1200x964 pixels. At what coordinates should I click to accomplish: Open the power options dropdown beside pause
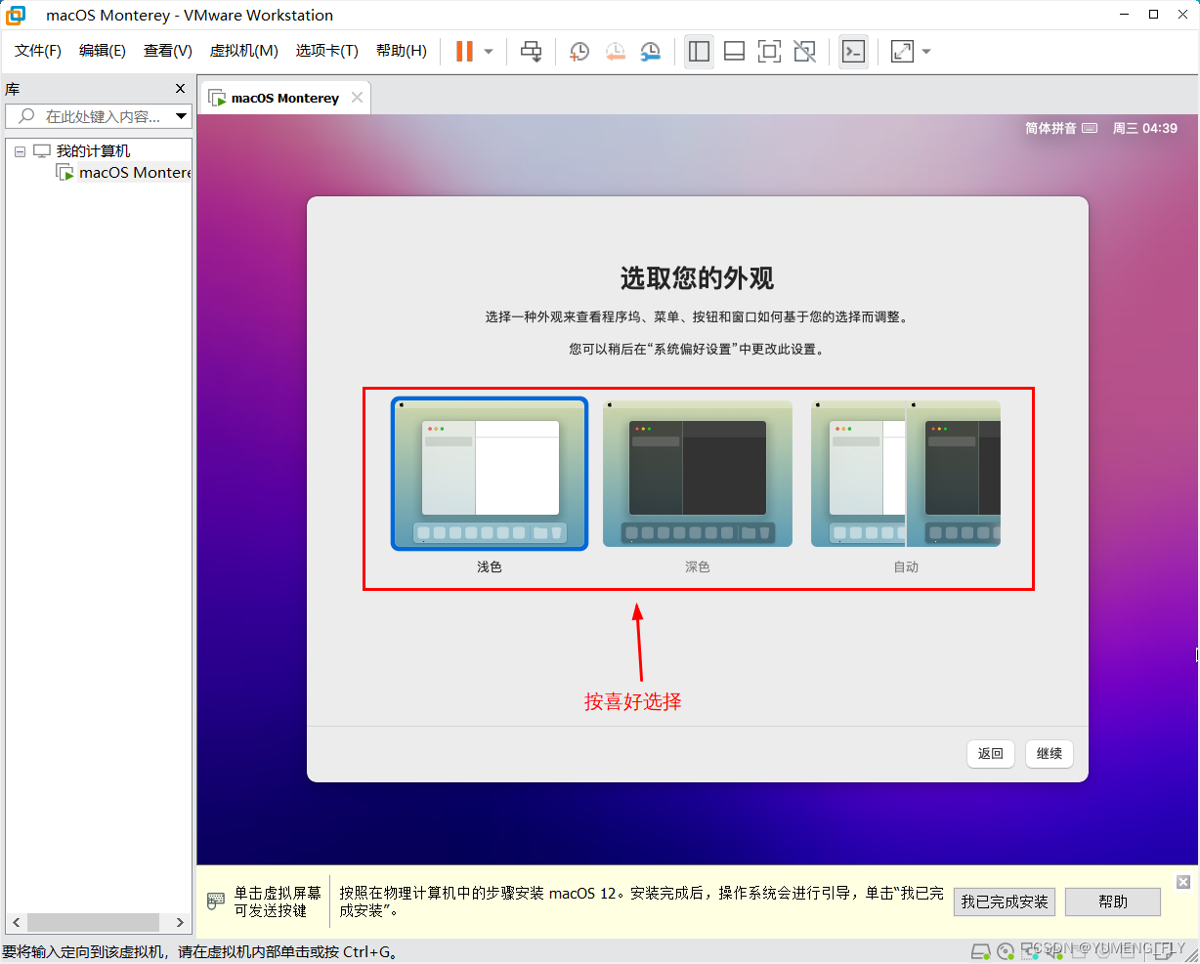(x=489, y=52)
